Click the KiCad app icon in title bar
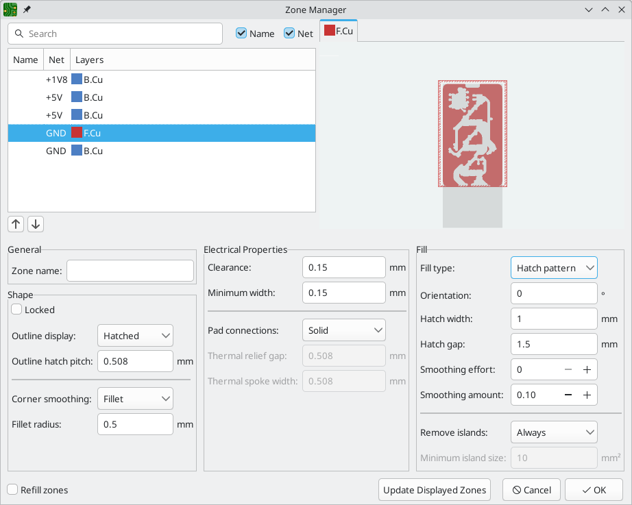Image resolution: width=632 pixels, height=505 pixels. (10, 10)
